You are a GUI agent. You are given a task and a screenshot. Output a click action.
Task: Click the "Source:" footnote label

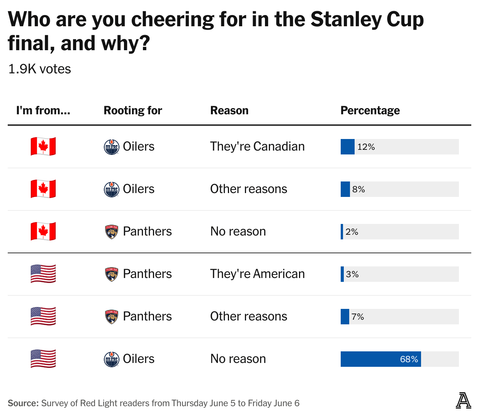point(23,403)
